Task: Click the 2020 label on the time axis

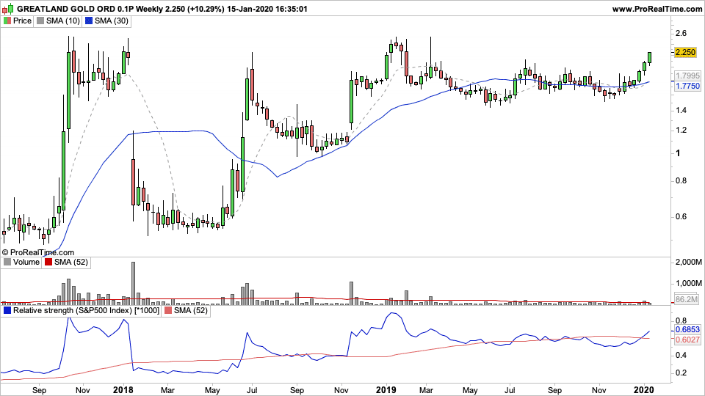Action: (x=644, y=389)
